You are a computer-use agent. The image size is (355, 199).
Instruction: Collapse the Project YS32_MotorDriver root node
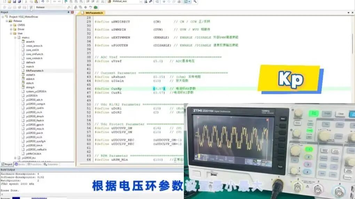point(3,17)
